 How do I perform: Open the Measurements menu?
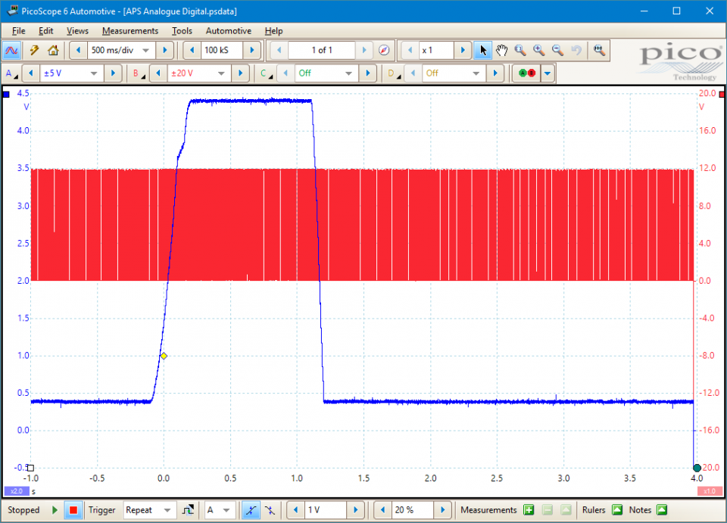(130, 31)
